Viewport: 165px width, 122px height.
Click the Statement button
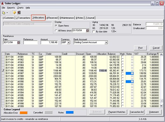[154, 112]
